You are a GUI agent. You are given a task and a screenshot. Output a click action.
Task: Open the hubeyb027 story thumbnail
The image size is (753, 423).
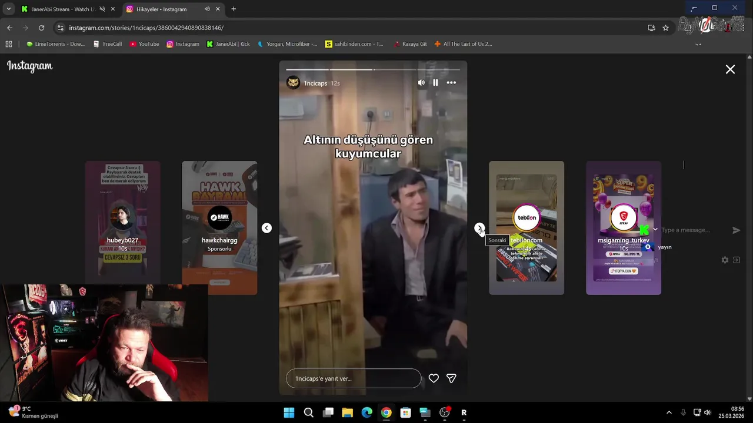pos(122,228)
